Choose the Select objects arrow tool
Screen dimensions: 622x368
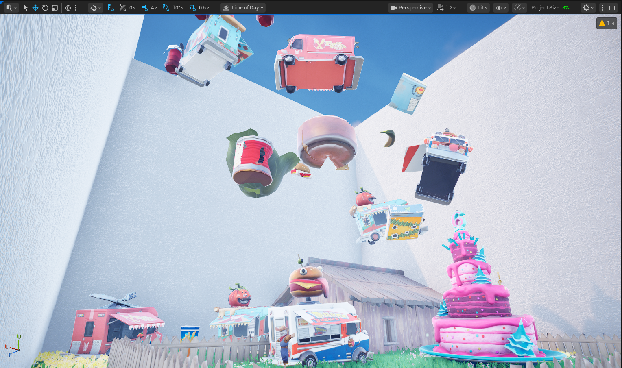point(26,8)
